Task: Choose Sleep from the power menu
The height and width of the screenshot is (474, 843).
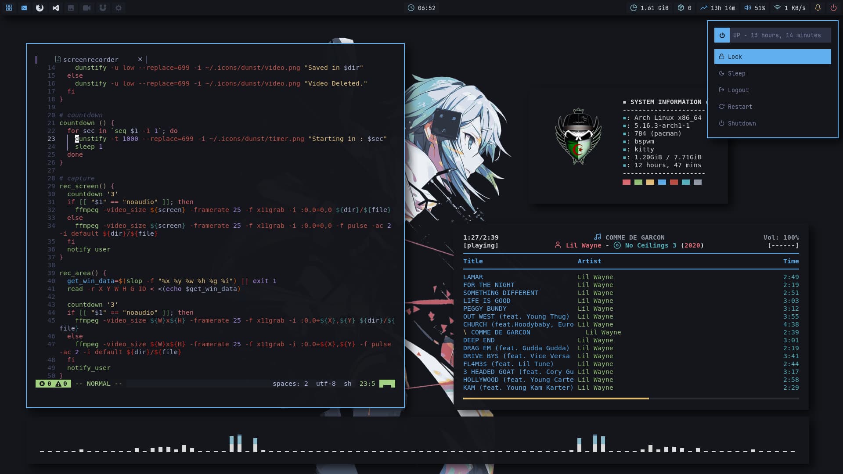Action: click(736, 73)
